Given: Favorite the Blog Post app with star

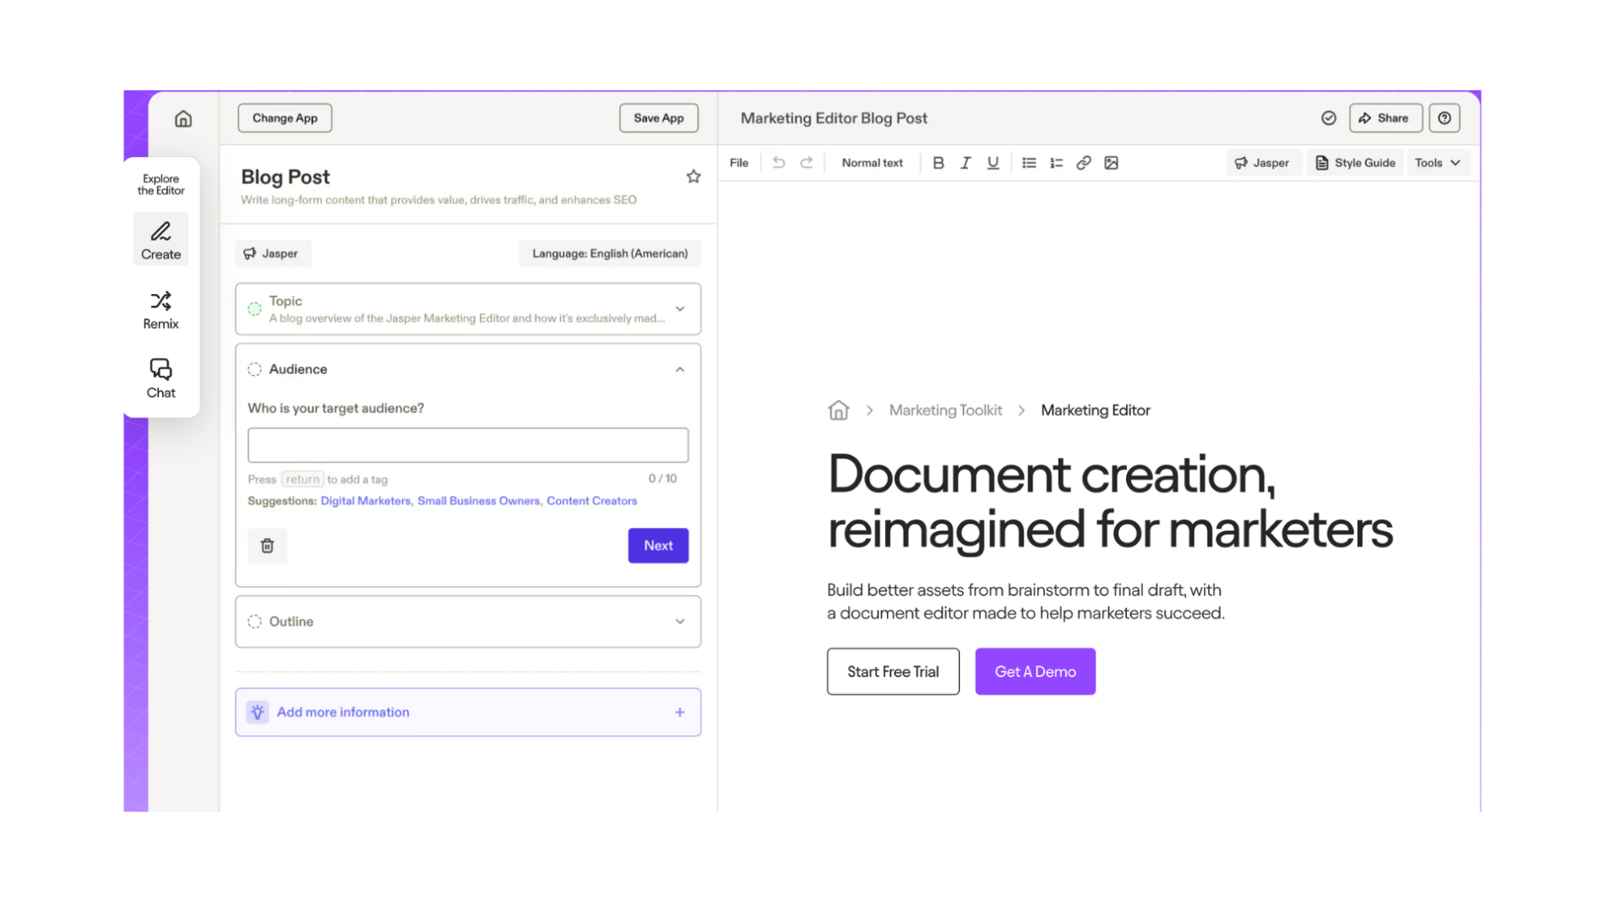Looking at the screenshot, I should point(693,177).
